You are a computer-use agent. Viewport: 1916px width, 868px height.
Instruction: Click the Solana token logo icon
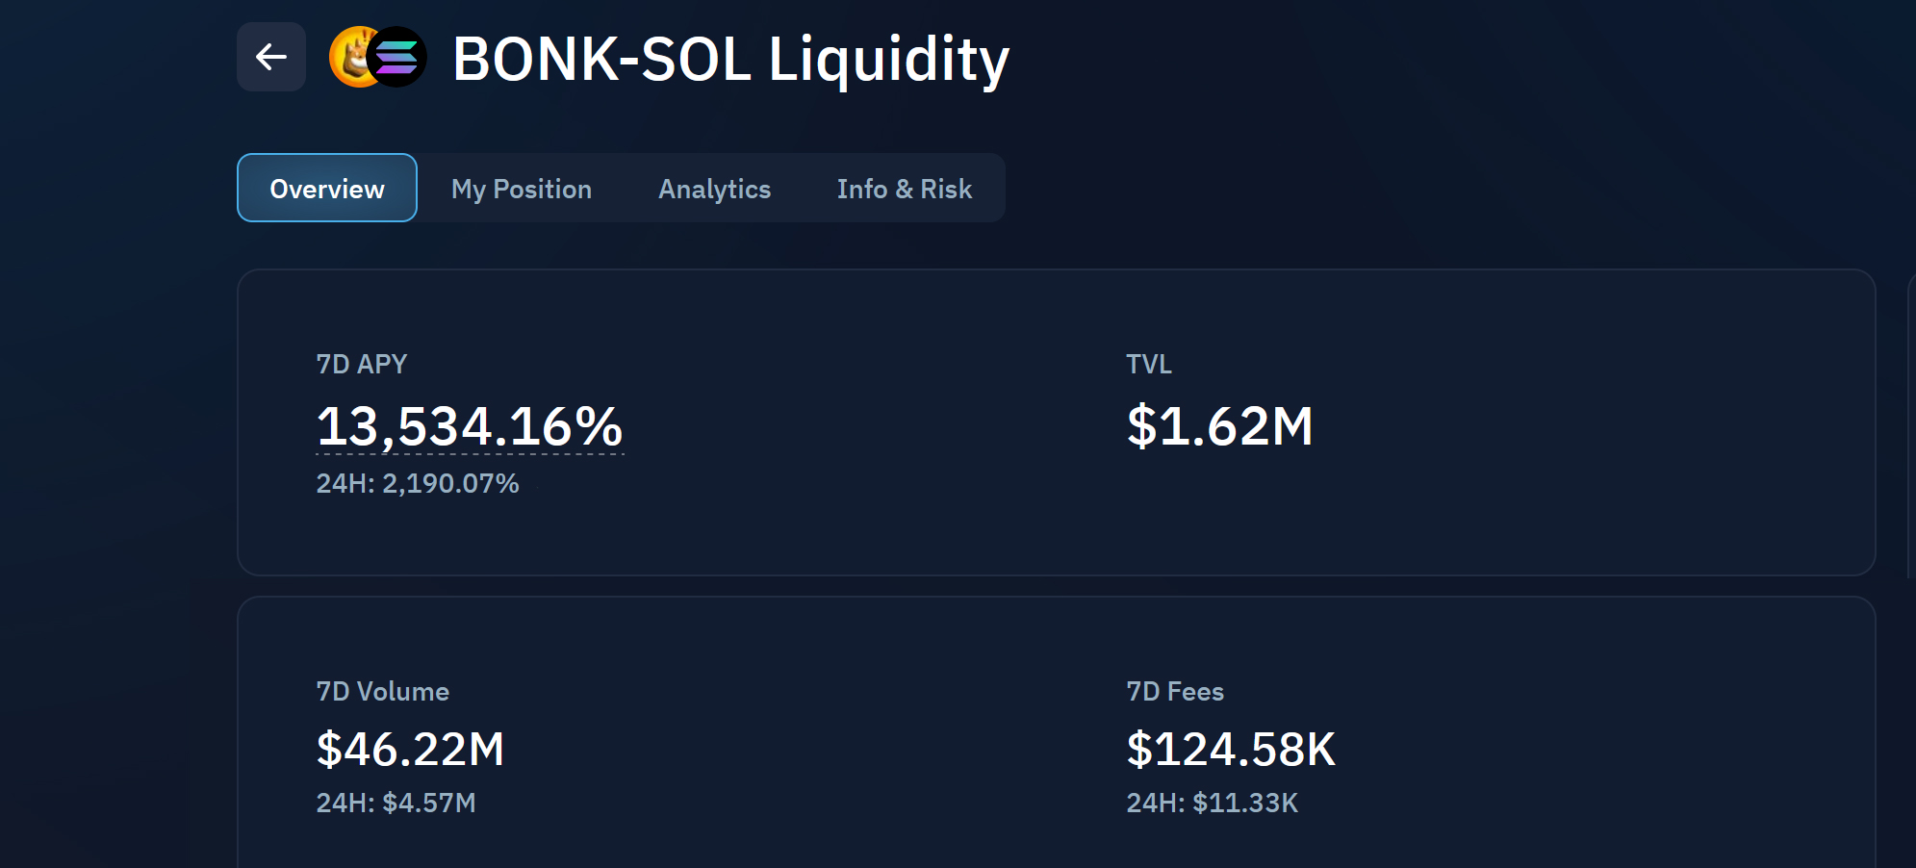[x=396, y=58]
